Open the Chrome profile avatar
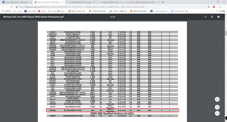The height and width of the screenshot is (122, 227). [220, 7]
